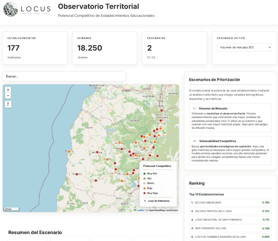Click Alto light-green legend swatch
Screen dimensions: 278x241
click(144, 179)
